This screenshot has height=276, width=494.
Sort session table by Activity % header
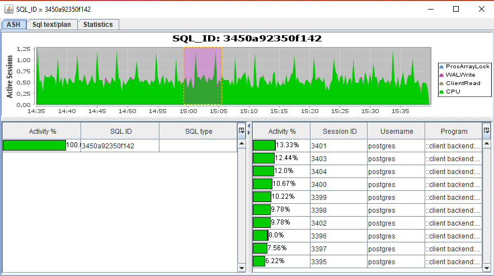(281, 131)
